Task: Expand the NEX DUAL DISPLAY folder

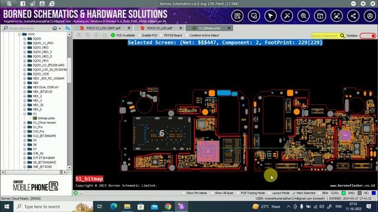Action: pos(25,87)
